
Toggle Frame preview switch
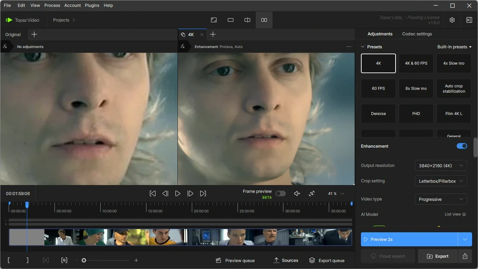[x=280, y=194]
